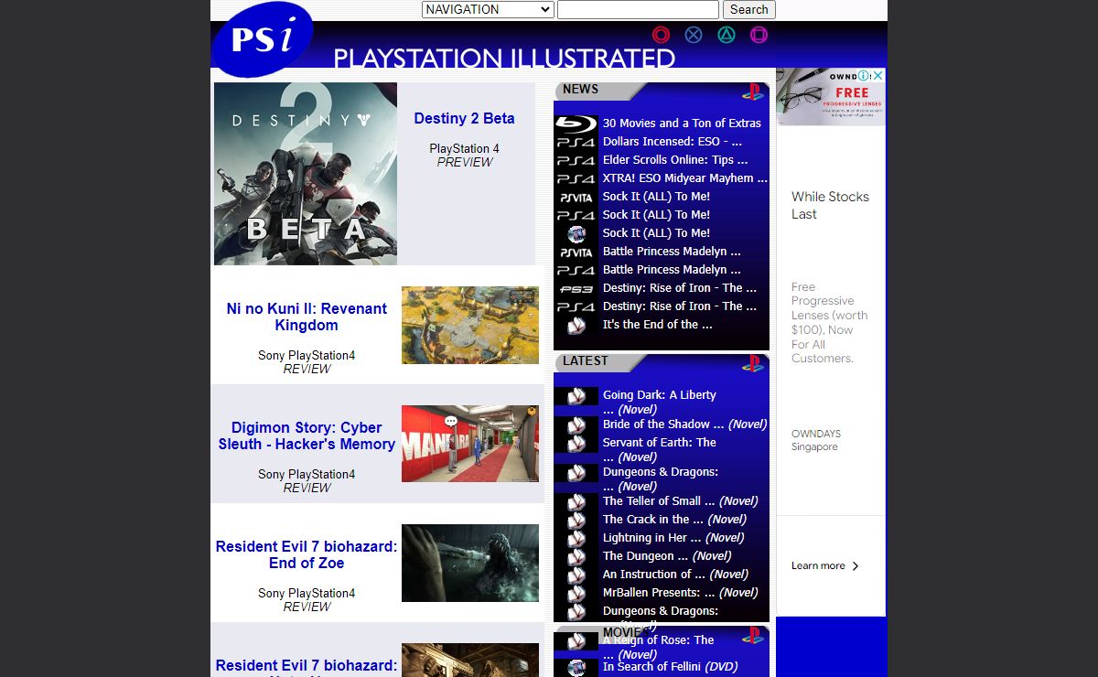Open 'An Instruction of' novel link
Screen dimensions: 1098x677
tap(675, 575)
